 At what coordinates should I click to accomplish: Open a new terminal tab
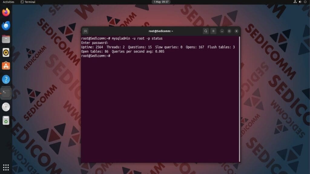tap(85, 31)
